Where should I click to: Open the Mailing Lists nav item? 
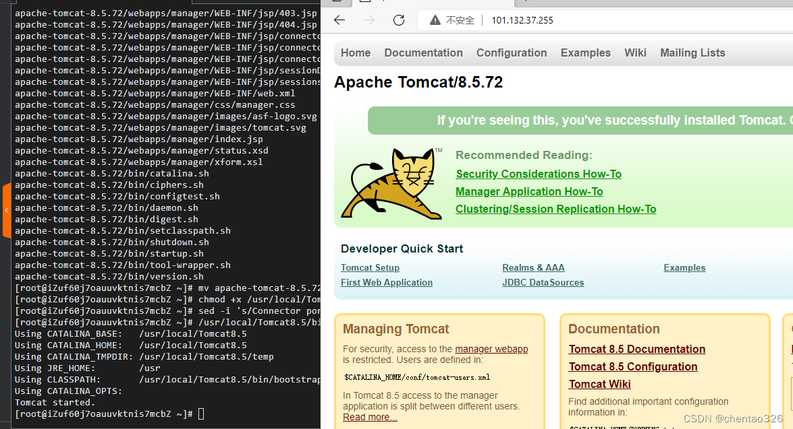692,53
